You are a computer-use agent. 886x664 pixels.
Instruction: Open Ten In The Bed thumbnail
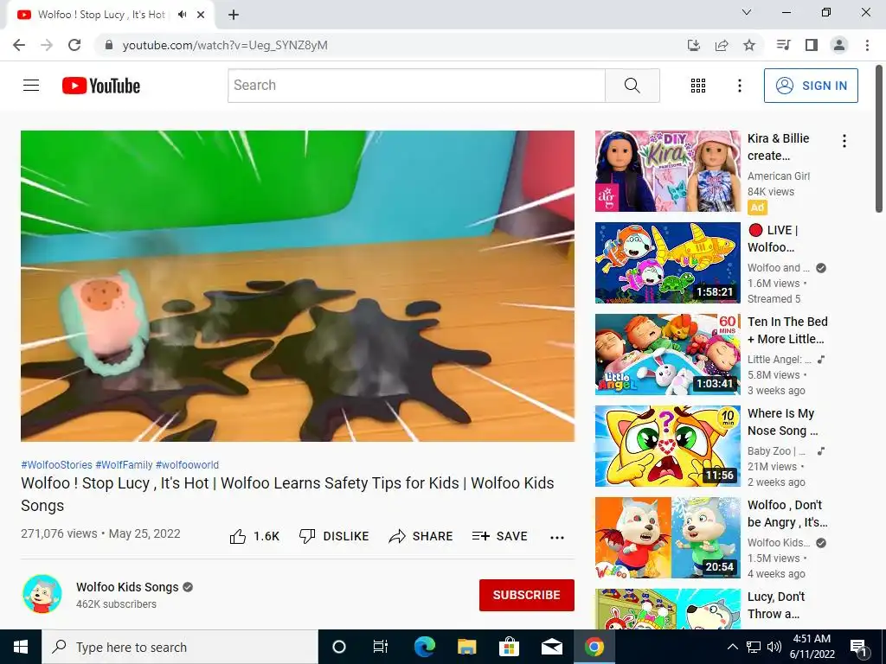point(667,354)
